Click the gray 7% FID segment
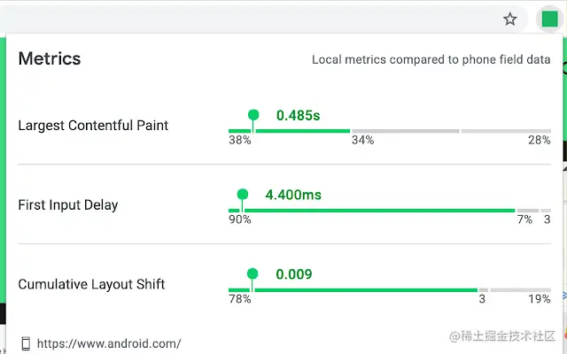Viewport: 567px width, 354px height. 528,211
